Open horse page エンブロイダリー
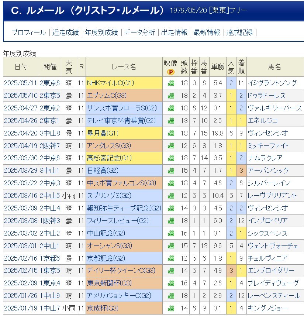The height and width of the screenshot is (316, 304). click(x=271, y=271)
